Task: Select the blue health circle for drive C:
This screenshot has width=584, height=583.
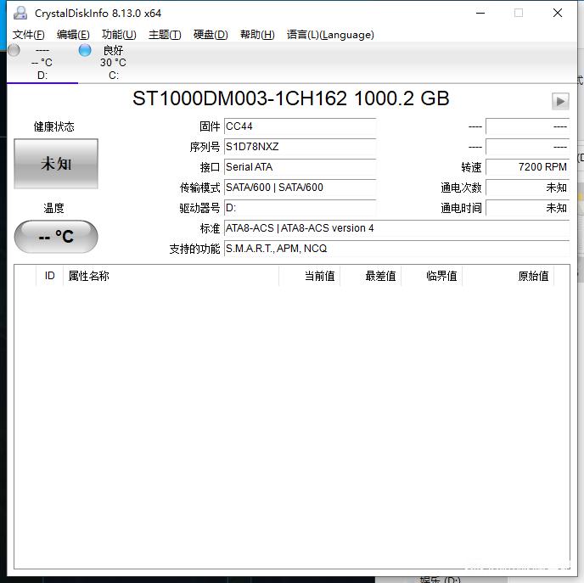Action: pos(85,50)
